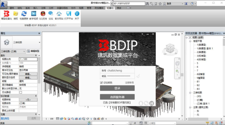The height and width of the screenshot is (125, 225).
Task: Click the 选择服务器 button
Action: click(117, 97)
